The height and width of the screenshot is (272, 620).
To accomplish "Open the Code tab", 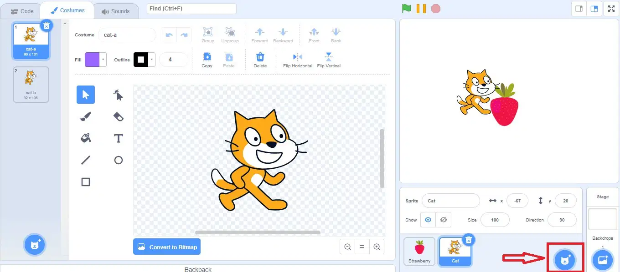I will click(x=22, y=11).
